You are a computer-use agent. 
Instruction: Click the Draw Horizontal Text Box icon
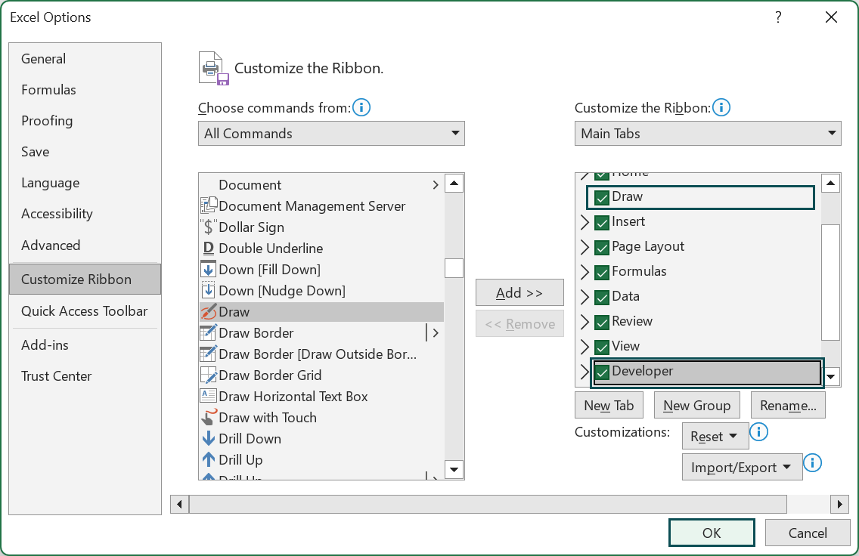click(209, 396)
